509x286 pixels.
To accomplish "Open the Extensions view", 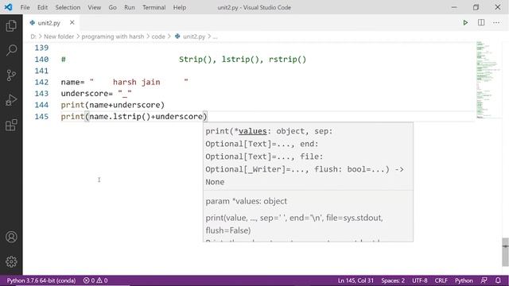I will 11,125.
